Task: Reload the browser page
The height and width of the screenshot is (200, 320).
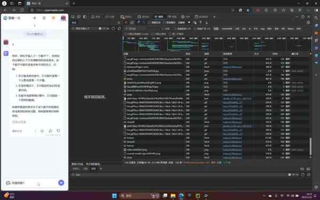Action: pos(22,10)
